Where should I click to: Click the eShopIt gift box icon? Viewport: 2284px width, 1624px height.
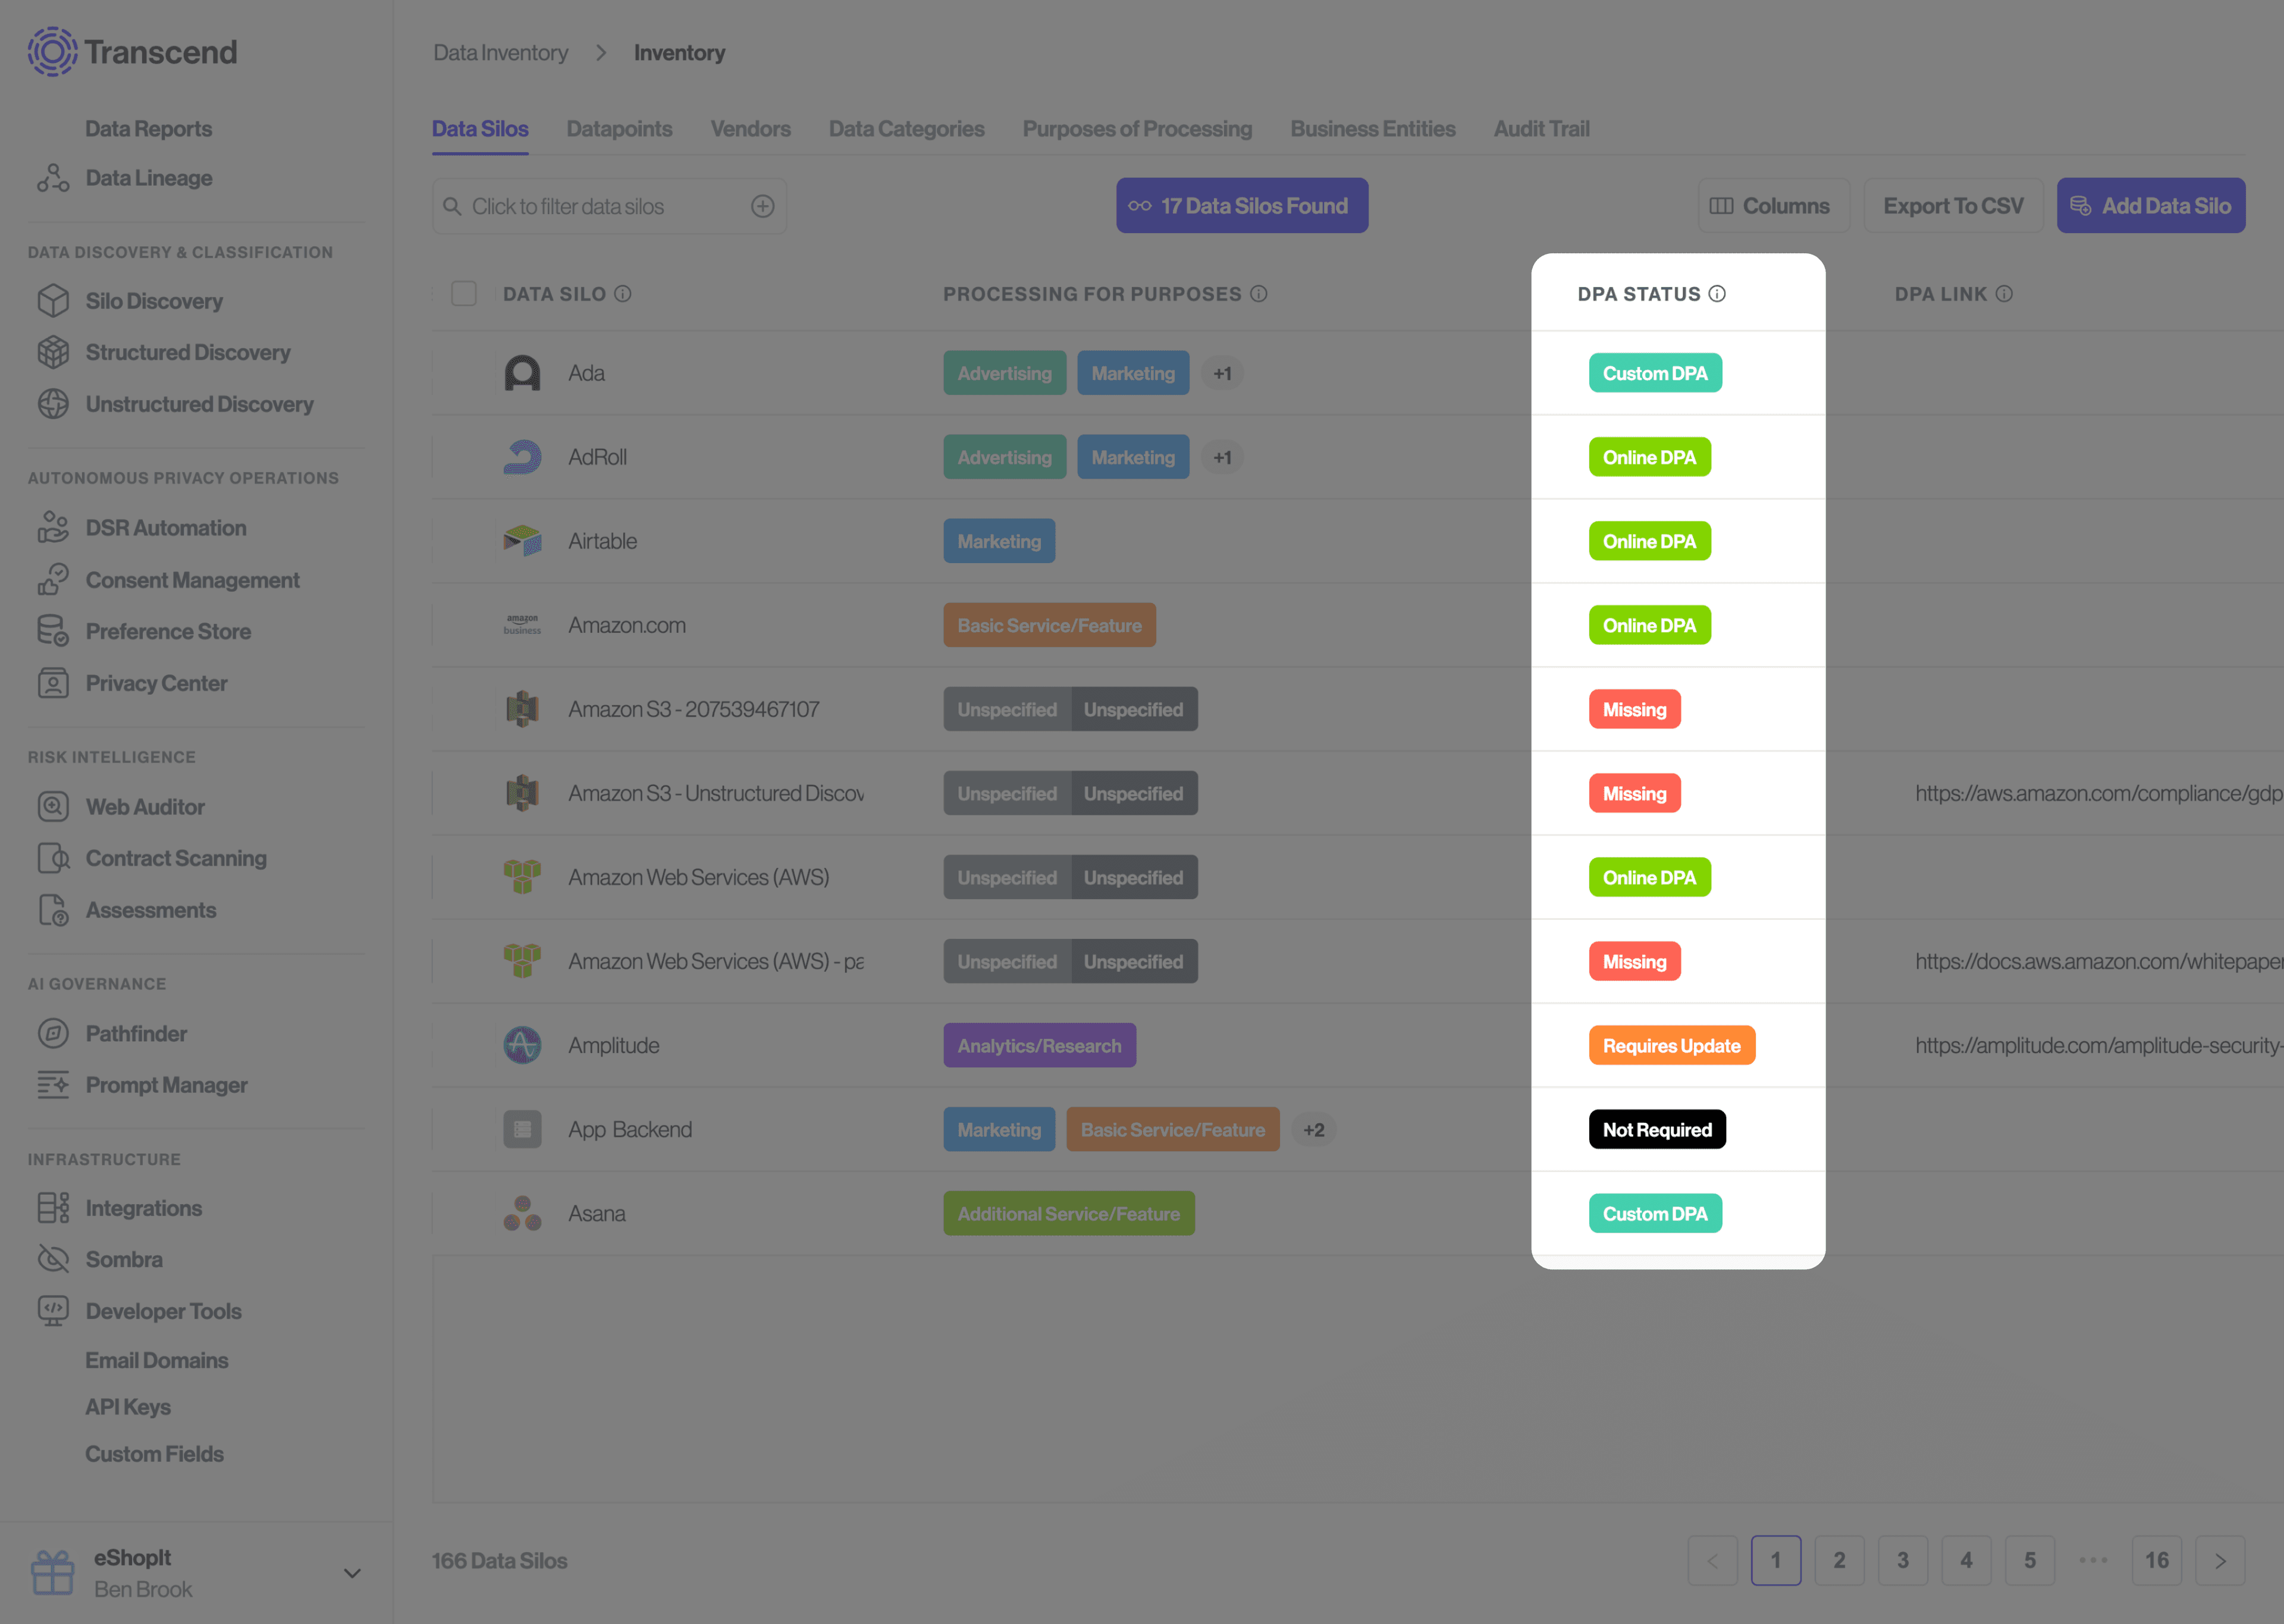click(x=52, y=1572)
